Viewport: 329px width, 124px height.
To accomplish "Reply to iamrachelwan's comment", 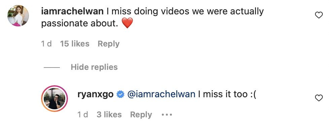I will coord(108,44).
